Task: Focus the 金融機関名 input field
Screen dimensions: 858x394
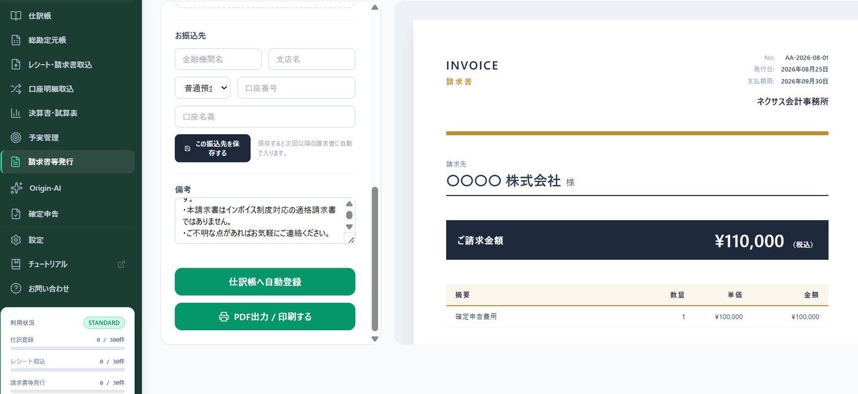Action: pos(218,59)
